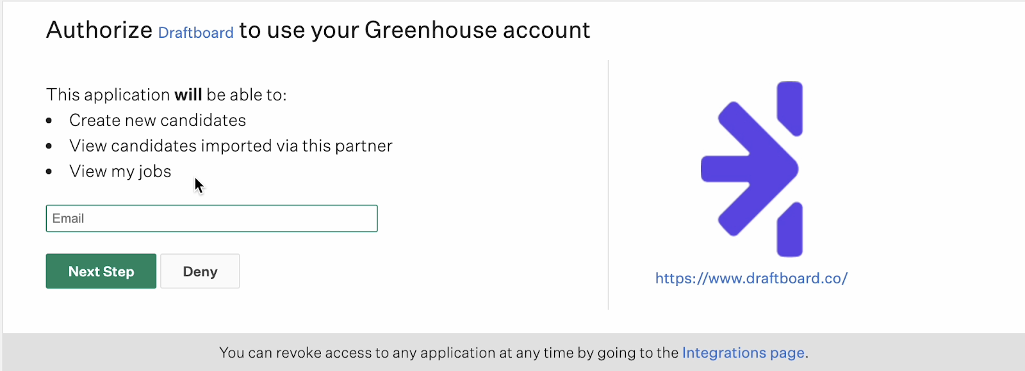The width and height of the screenshot is (1025, 371).
Task: Click 'This application' intro text
Action: pos(108,95)
